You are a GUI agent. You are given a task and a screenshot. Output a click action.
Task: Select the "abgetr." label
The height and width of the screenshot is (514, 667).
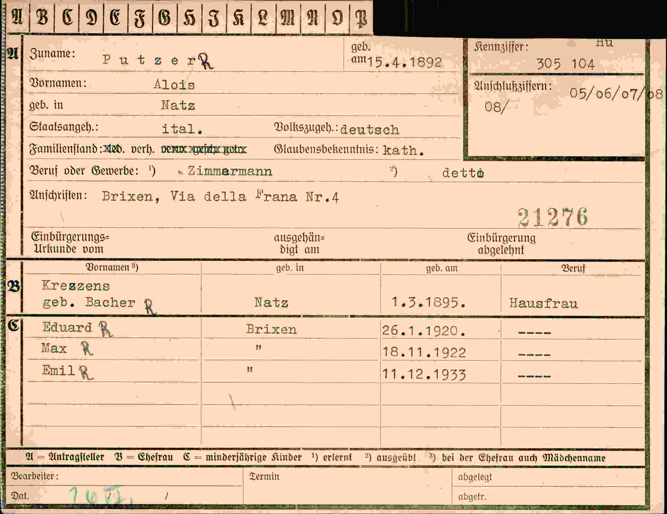point(472,497)
